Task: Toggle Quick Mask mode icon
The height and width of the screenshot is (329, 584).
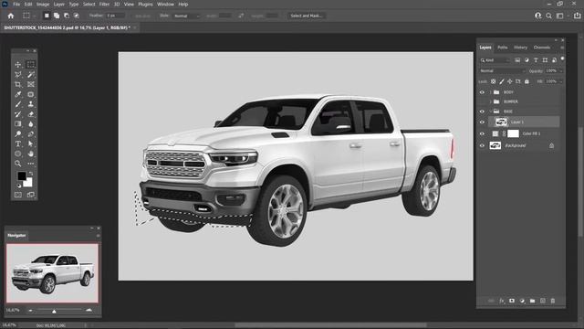Action: 18,195
